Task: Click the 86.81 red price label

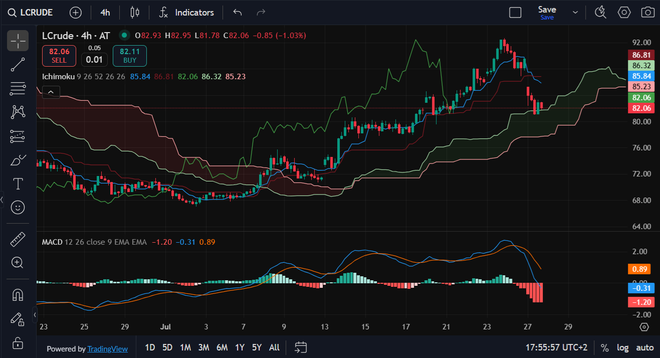Action: (x=641, y=55)
